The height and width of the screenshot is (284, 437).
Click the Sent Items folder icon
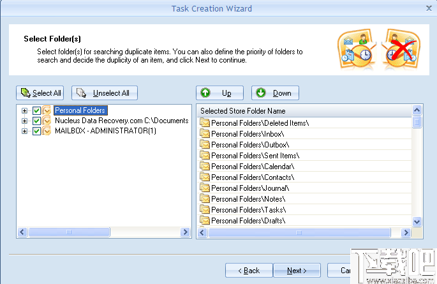point(205,155)
